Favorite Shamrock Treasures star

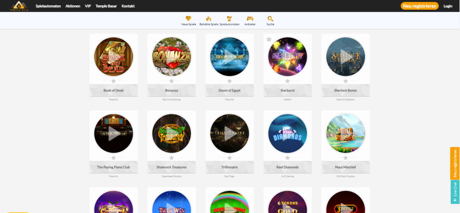pos(172,158)
